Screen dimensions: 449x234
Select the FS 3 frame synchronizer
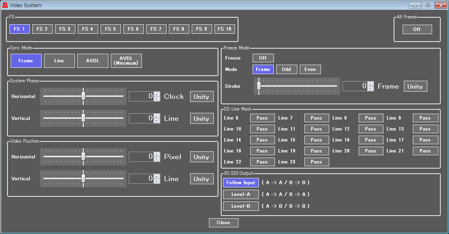(65, 29)
